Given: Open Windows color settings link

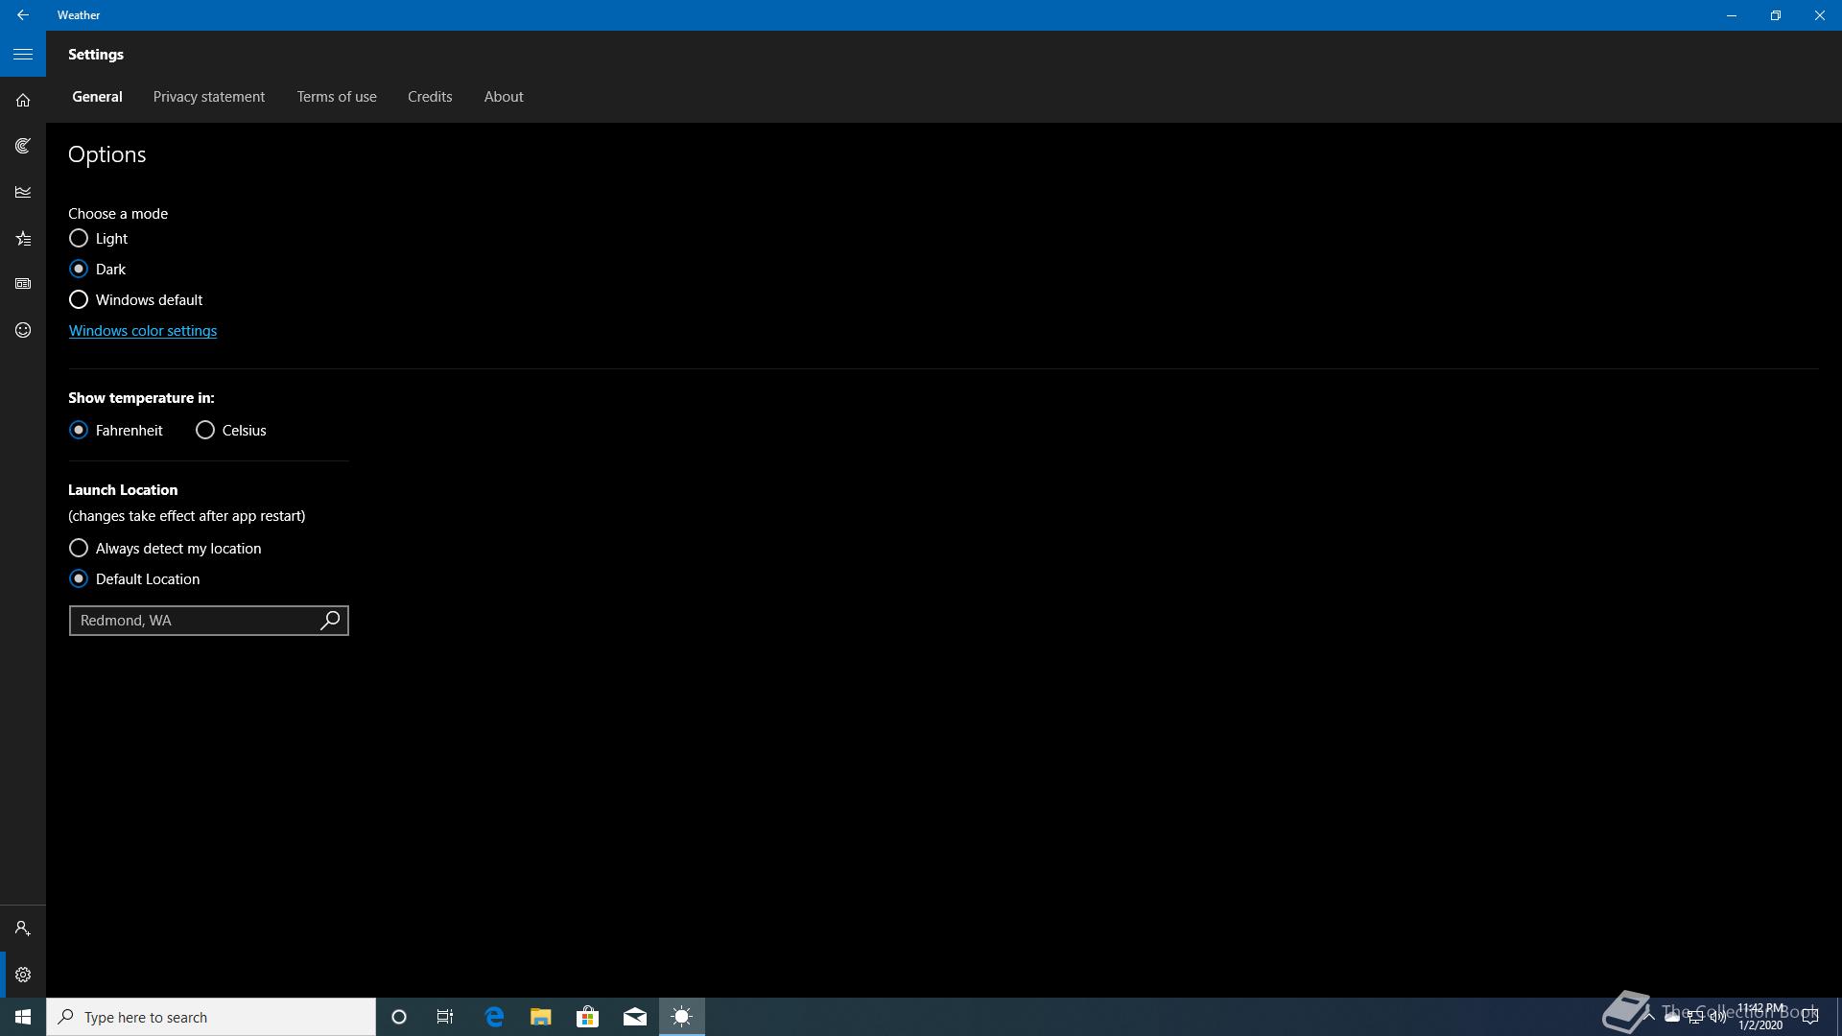Looking at the screenshot, I should pos(142,331).
